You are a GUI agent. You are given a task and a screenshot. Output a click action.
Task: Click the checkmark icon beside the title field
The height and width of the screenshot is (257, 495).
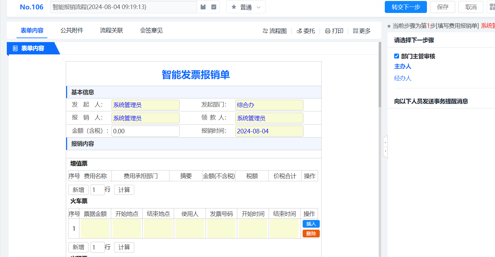coord(214,7)
